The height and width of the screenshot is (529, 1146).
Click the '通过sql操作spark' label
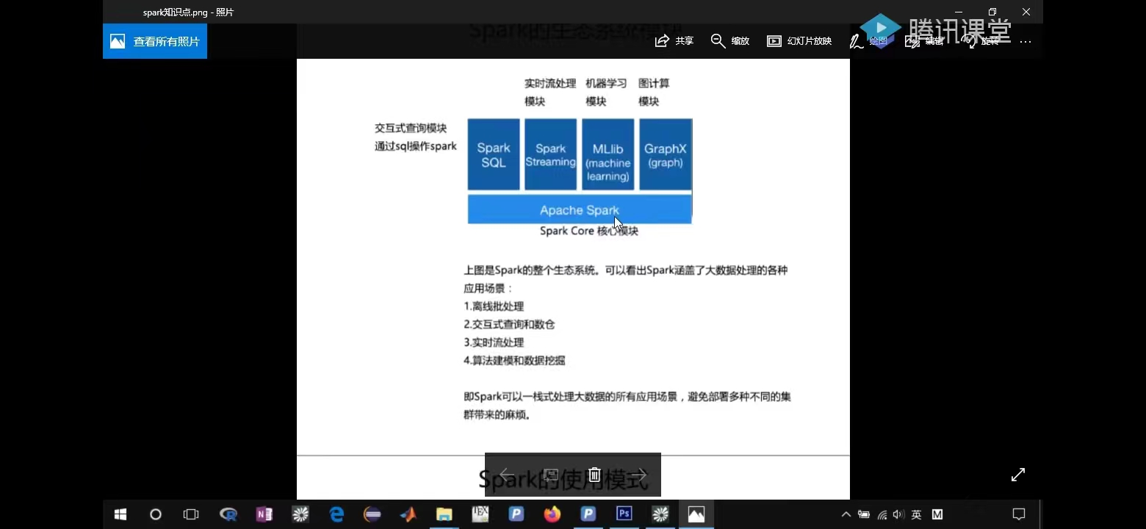(416, 145)
